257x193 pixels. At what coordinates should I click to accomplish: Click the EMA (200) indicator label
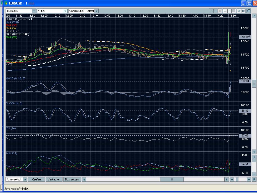(12, 22)
